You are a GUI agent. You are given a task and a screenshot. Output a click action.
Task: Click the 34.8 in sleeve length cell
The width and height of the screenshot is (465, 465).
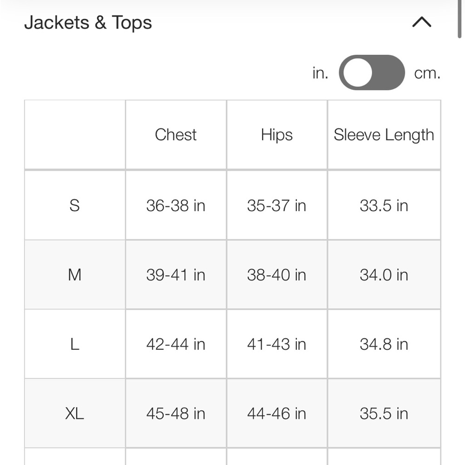384,344
